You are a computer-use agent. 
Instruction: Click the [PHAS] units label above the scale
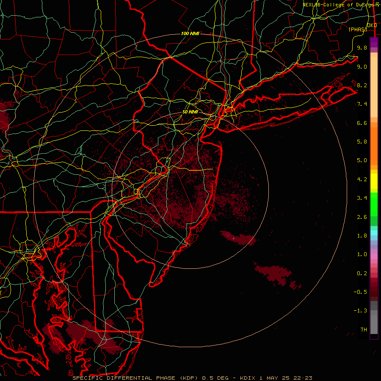358,29
